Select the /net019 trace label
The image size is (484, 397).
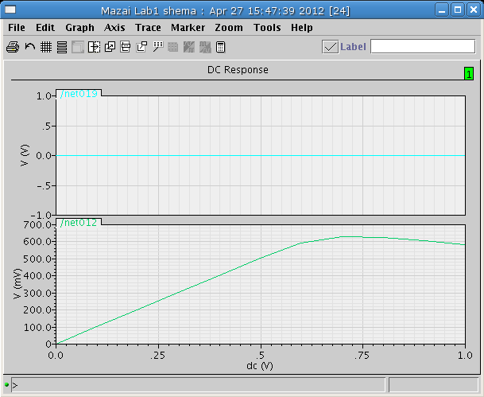tap(79, 93)
